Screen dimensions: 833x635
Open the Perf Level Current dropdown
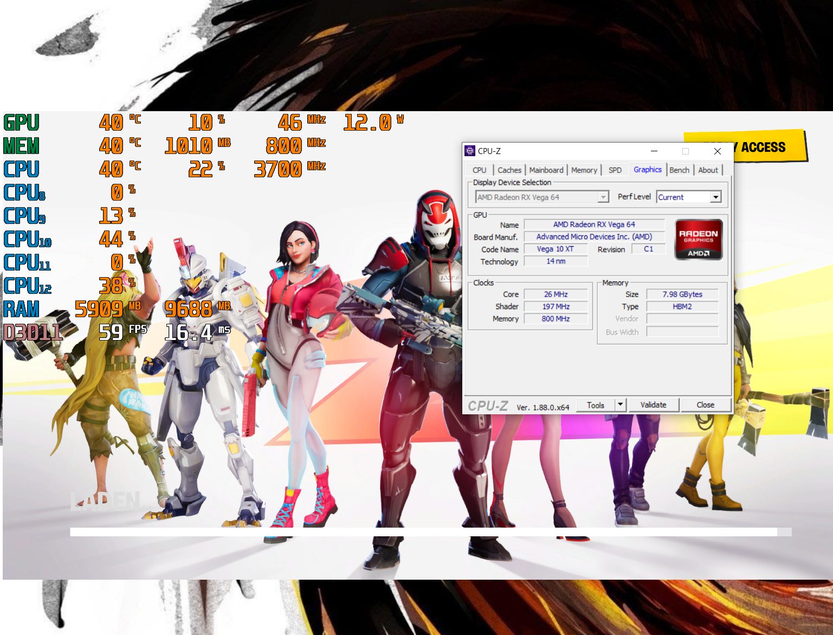[689, 197]
